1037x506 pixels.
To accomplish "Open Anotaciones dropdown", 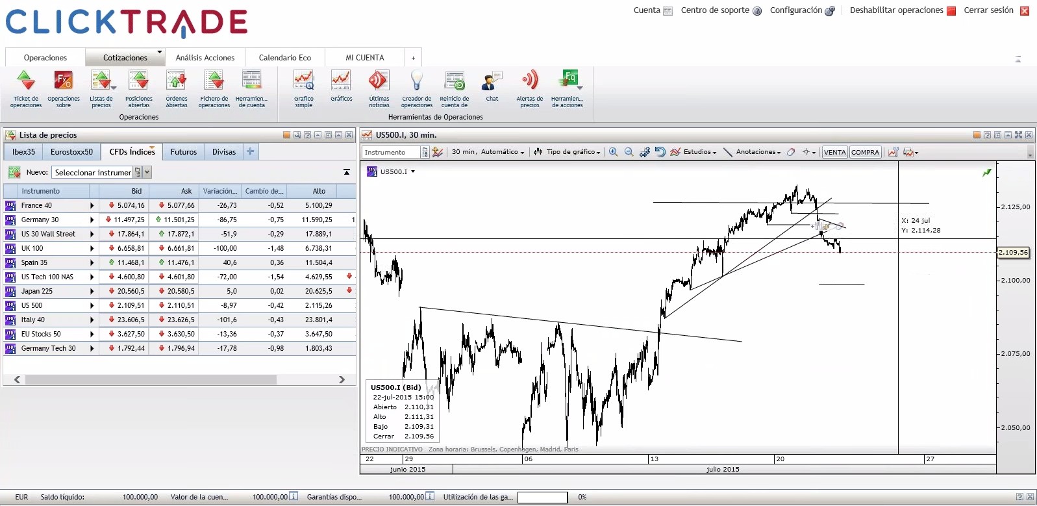I will [752, 152].
